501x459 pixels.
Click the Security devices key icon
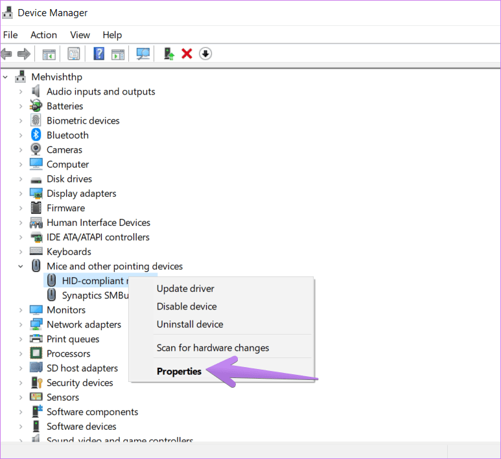pos(36,383)
